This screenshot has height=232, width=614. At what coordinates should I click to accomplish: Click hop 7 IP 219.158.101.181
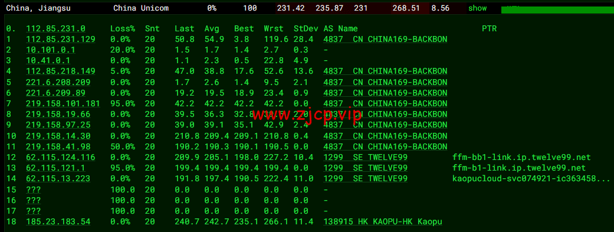(63, 103)
